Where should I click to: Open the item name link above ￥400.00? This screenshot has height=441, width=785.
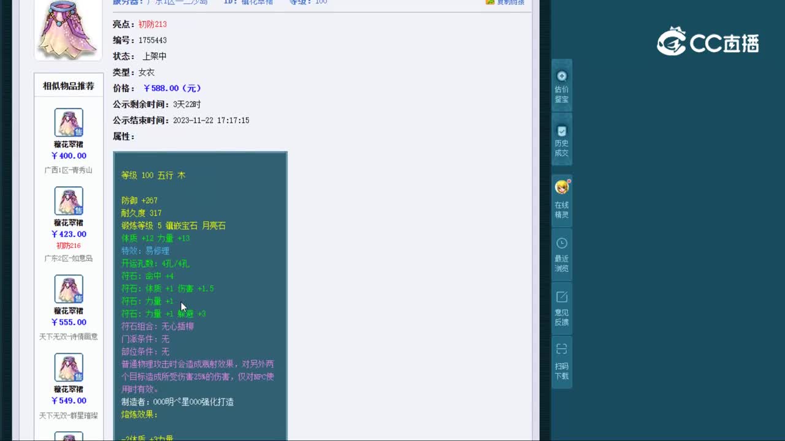[69, 145]
